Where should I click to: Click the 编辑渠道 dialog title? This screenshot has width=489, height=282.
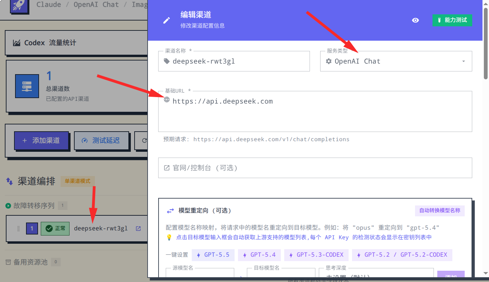point(196,15)
